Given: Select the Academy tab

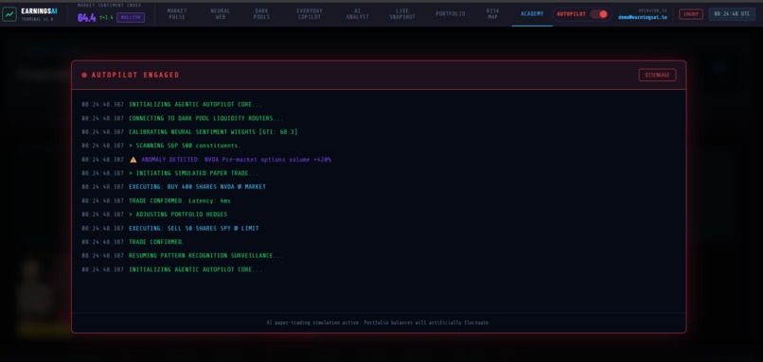Looking at the screenshot, I should [x=532, y=14].
